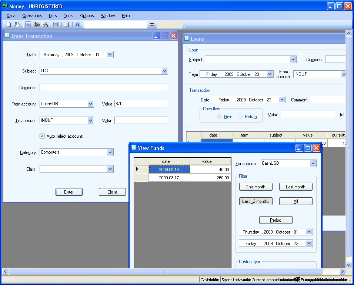Open help via blue question mark icon
This screenshot has height=285, width=354.
(77, 25)
